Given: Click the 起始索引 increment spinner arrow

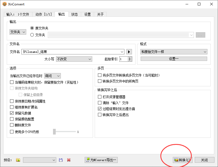Looking at the screenshot, I should point(130,58).
